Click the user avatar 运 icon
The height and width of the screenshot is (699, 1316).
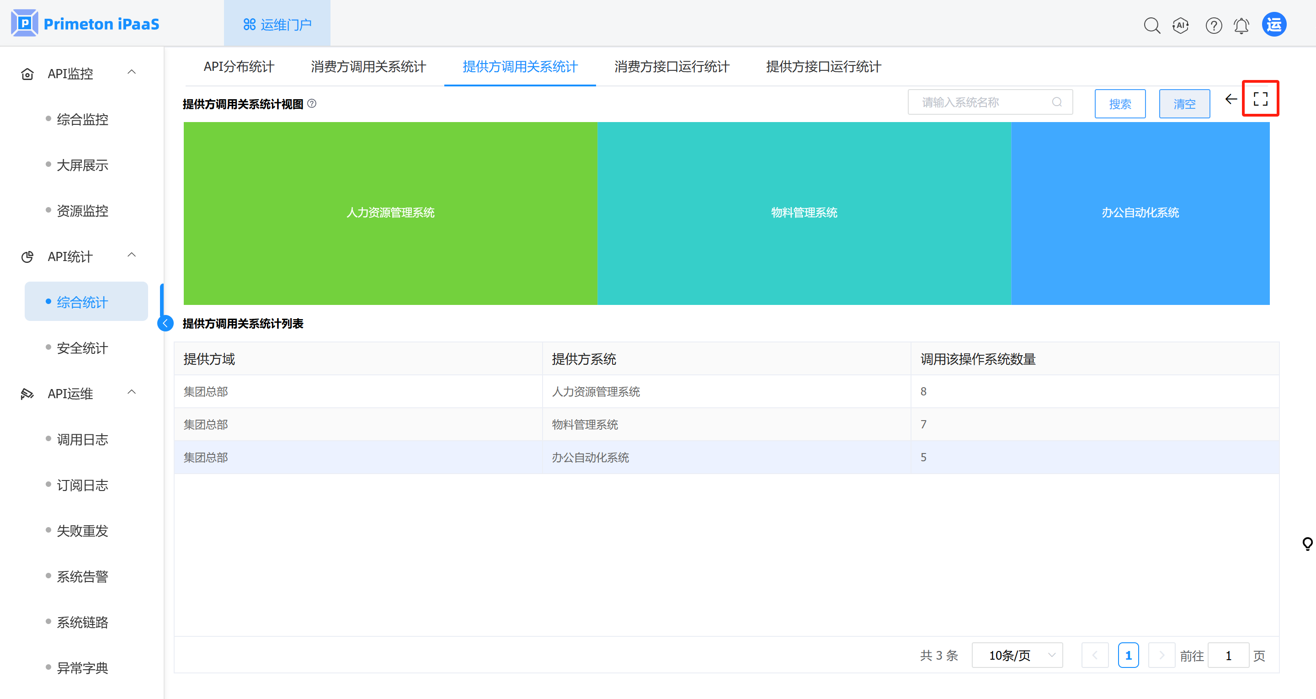pyautogui.click(x=1273, y=25)
